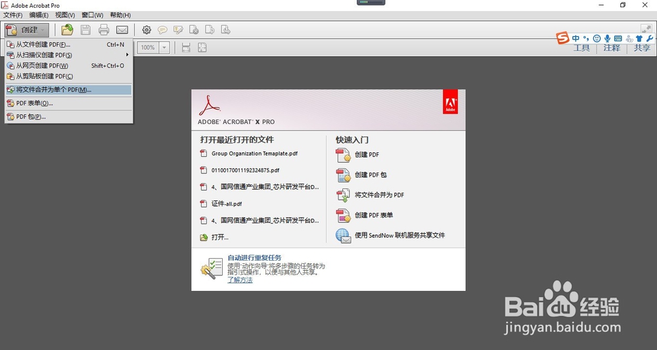This screenshot has height=350, width=657.
Task: Click the rotate page toolbar icon
Action: pyautogui.click(x=210, y=30)
